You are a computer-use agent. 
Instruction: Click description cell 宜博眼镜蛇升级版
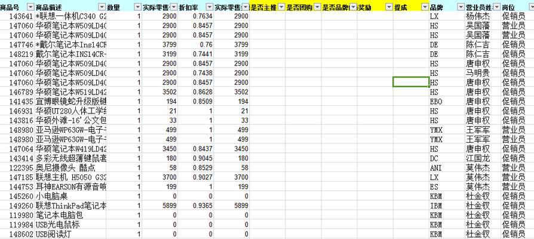[70, 102]
